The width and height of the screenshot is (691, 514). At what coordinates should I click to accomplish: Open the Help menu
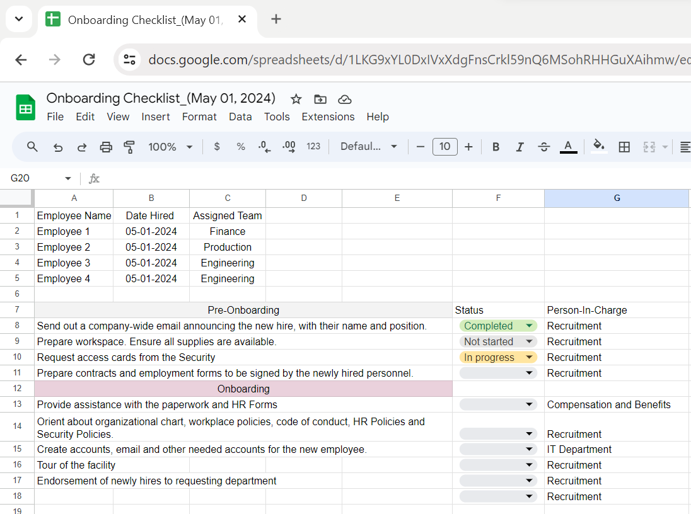[378, 117]
